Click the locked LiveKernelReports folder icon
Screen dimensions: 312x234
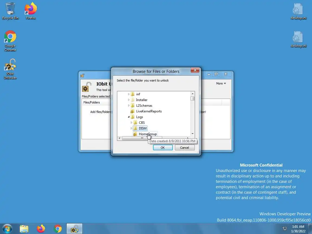(x=132, y=111)
